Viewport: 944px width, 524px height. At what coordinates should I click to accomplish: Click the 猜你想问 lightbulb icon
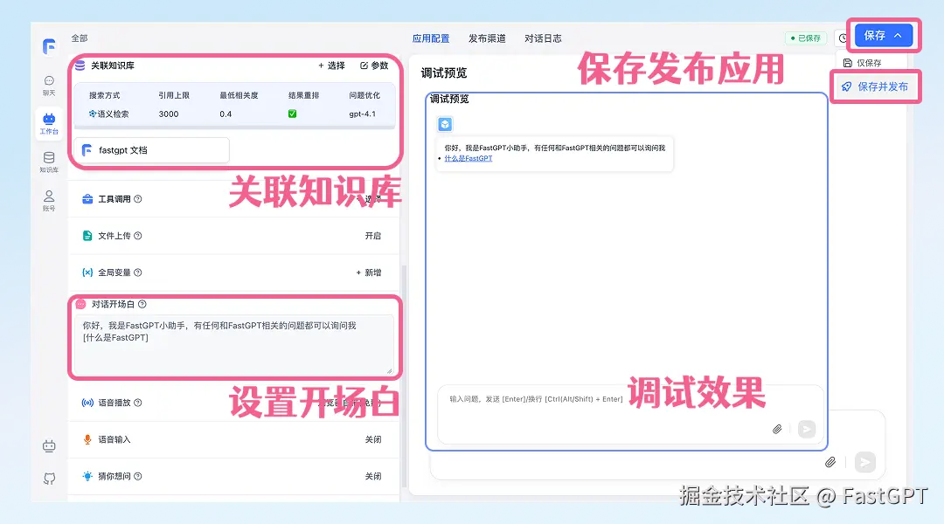point(87,477)
